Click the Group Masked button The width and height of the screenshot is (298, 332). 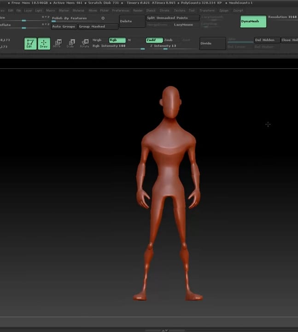[98, 26]
